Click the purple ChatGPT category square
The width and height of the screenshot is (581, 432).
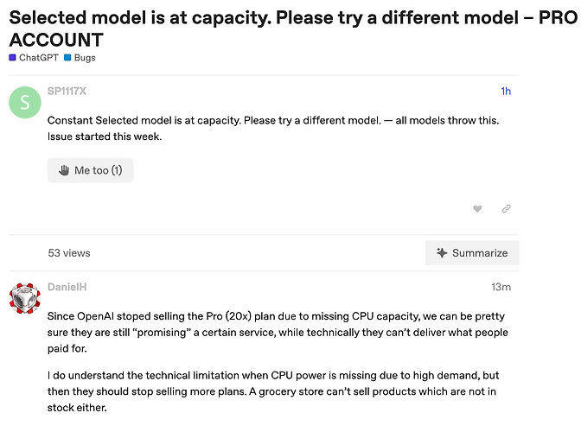(x=12, y=58)
